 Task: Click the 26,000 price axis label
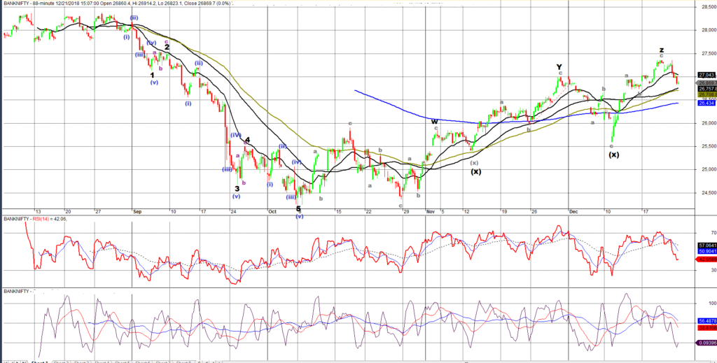point(709,123)
